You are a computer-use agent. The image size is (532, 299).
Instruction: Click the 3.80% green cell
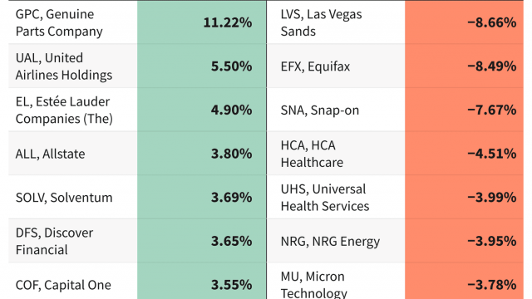202,153
